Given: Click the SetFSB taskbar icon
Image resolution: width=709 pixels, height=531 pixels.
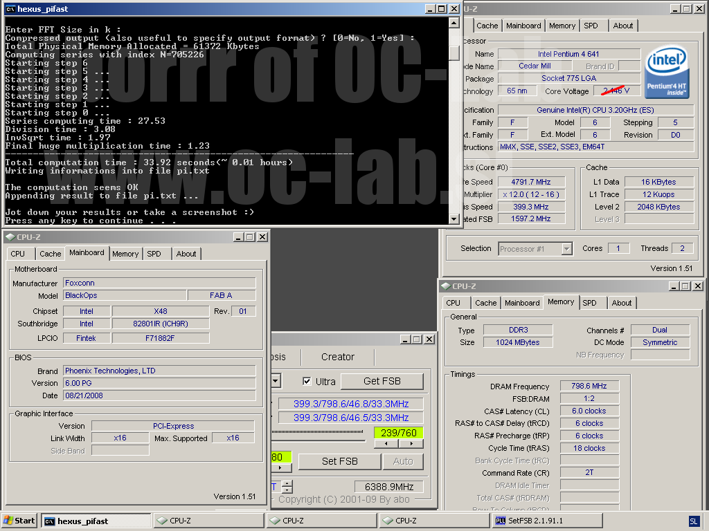Looking at the screenshot, I should pos(500,521).
